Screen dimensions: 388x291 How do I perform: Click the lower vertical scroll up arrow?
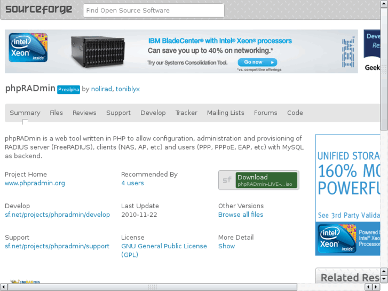384,271
